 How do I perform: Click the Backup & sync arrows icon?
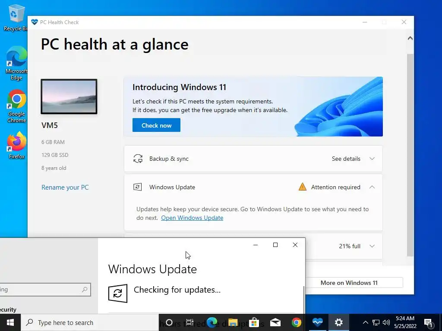138,159
